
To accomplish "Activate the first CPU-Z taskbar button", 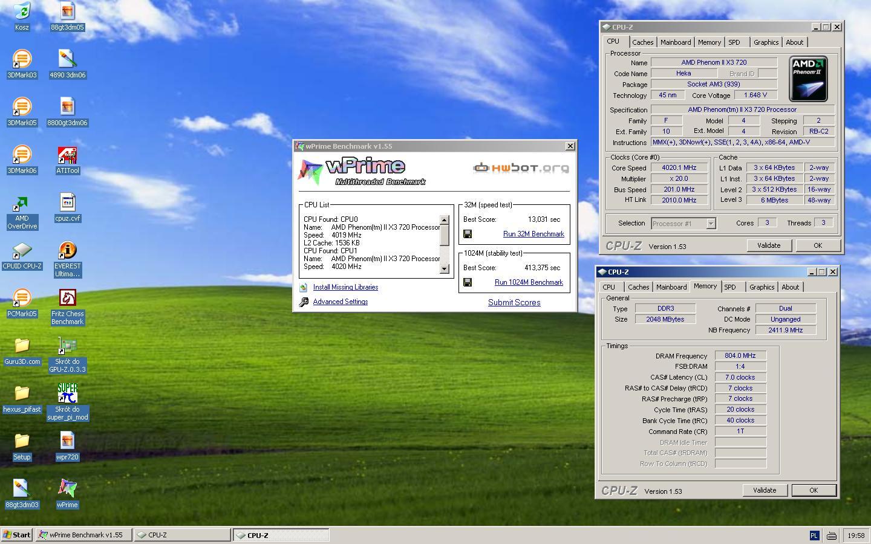I will click(182, 535).
